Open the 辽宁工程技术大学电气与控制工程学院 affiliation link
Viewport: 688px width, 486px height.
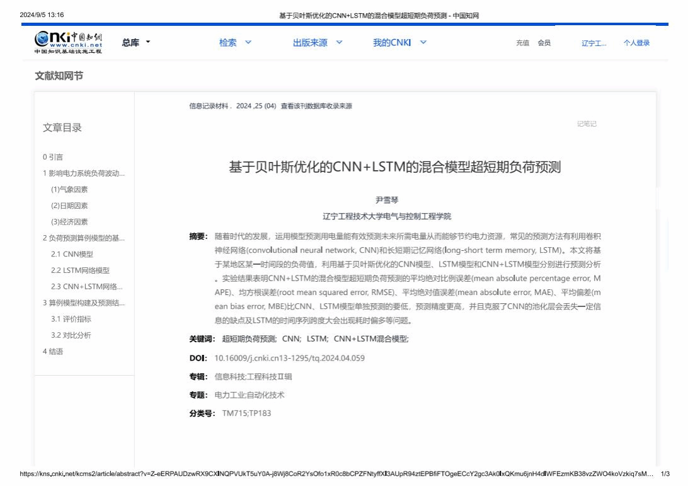[387, 216]
